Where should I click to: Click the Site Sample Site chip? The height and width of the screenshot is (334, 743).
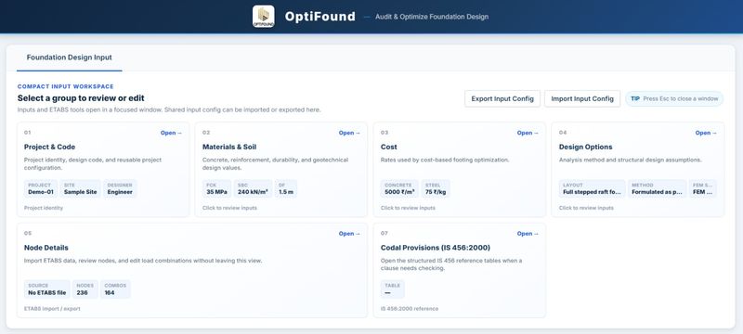pyautogui.click(x=80, y=188)
